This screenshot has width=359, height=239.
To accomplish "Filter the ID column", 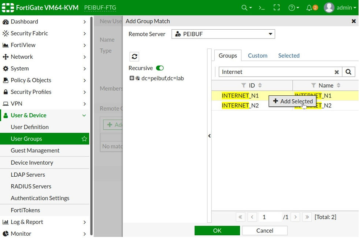I will [244, 85].
